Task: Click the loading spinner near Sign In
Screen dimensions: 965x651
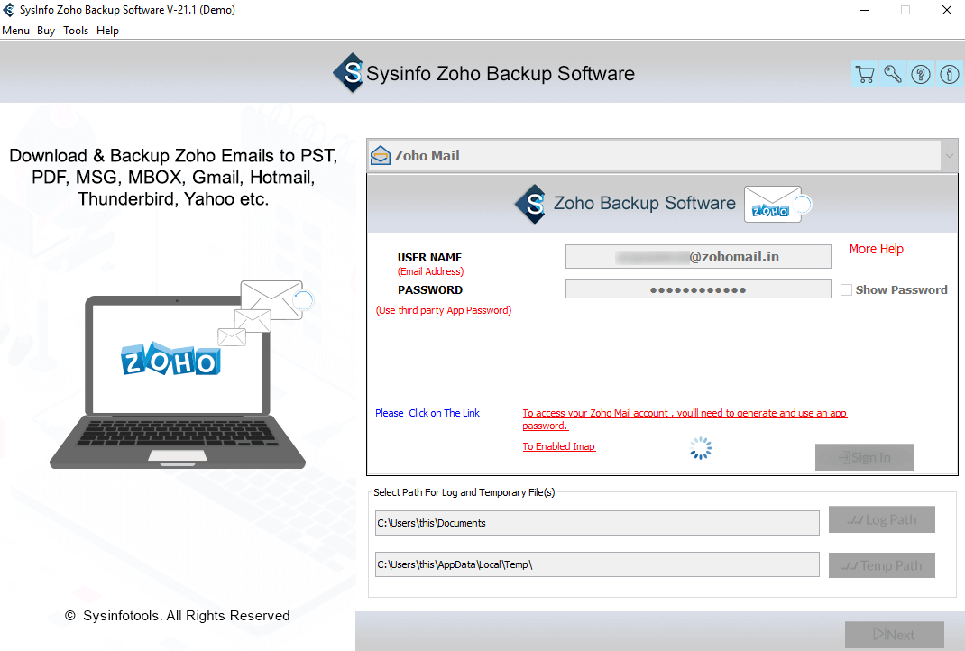Action: pyautogui.click(x=701, y=448)
